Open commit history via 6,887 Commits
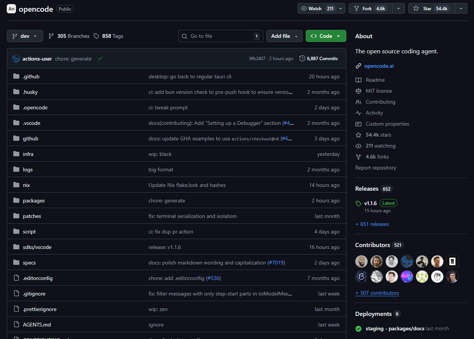The height and width of the screenshot is (339, 474). tap(318, 59)
